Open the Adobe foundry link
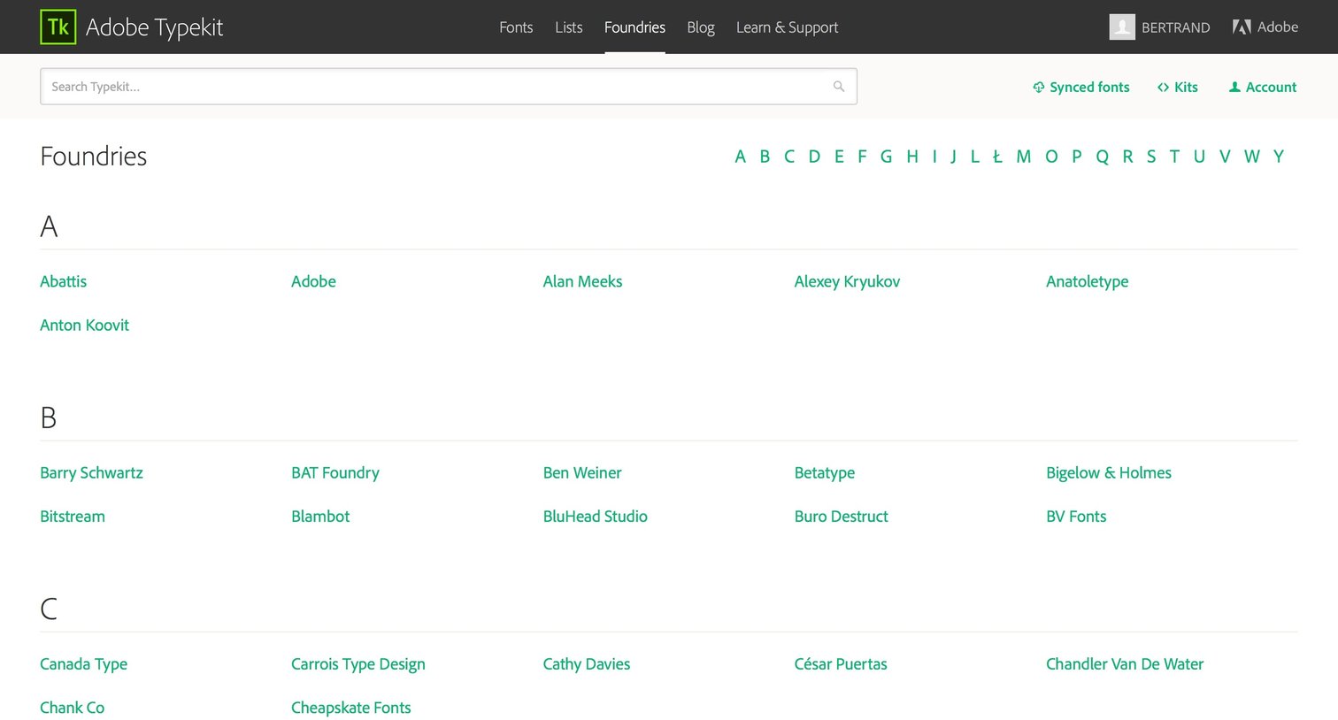 (x=313, y=281)
